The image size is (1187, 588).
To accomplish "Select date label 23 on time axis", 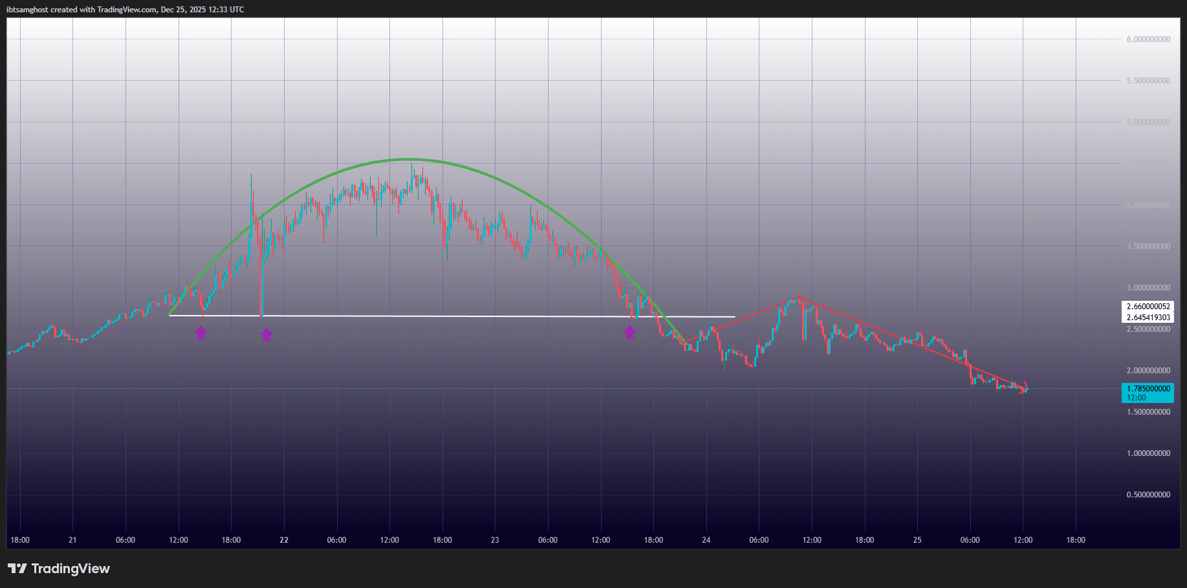I will click(x=495, y=540).
